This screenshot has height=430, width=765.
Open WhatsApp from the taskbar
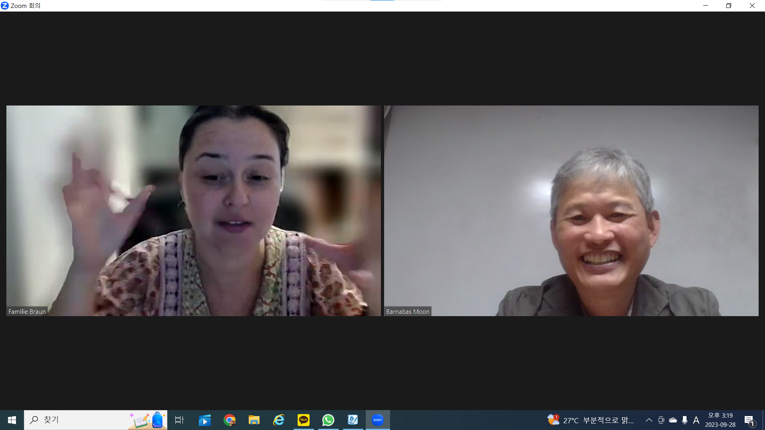[328, 420]
